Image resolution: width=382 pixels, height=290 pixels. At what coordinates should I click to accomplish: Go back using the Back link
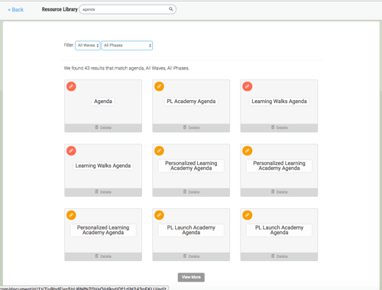coord(15,10)
